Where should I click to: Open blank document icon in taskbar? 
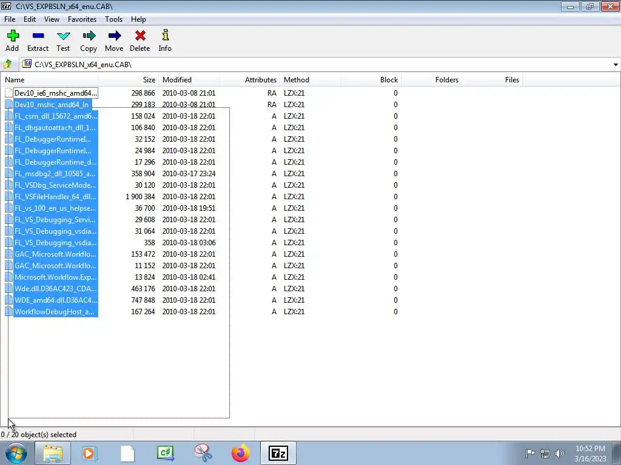(127, 453)
